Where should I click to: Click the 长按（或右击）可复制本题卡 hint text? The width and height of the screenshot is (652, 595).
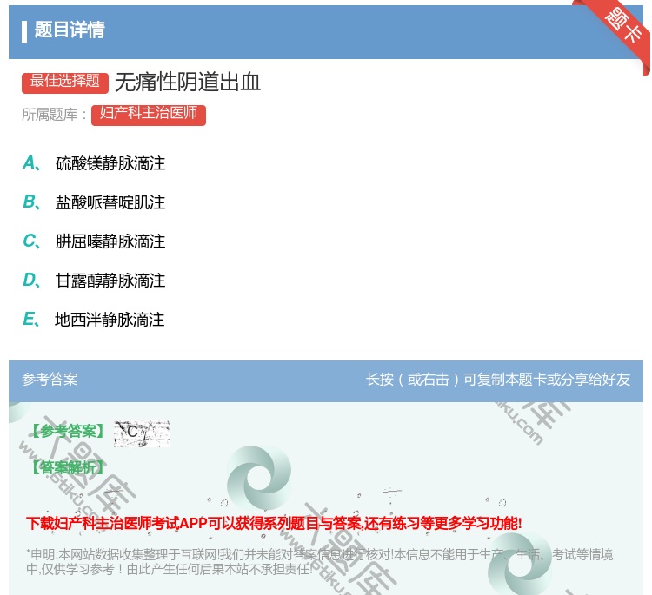[x=498, y=380]
